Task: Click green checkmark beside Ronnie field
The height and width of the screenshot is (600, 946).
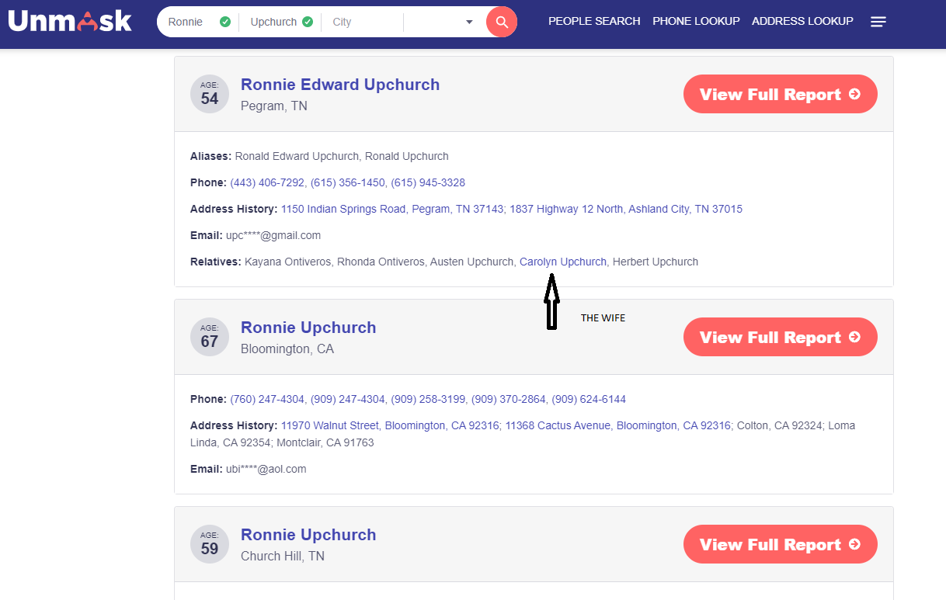Action: point(225,22)
